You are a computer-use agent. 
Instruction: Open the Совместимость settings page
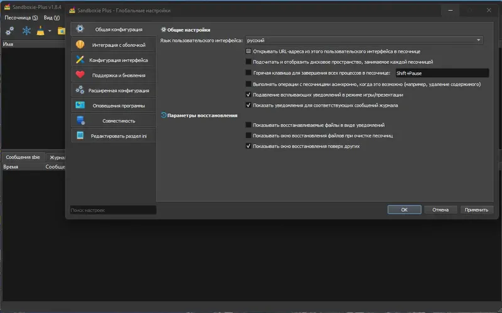(114, 120)
